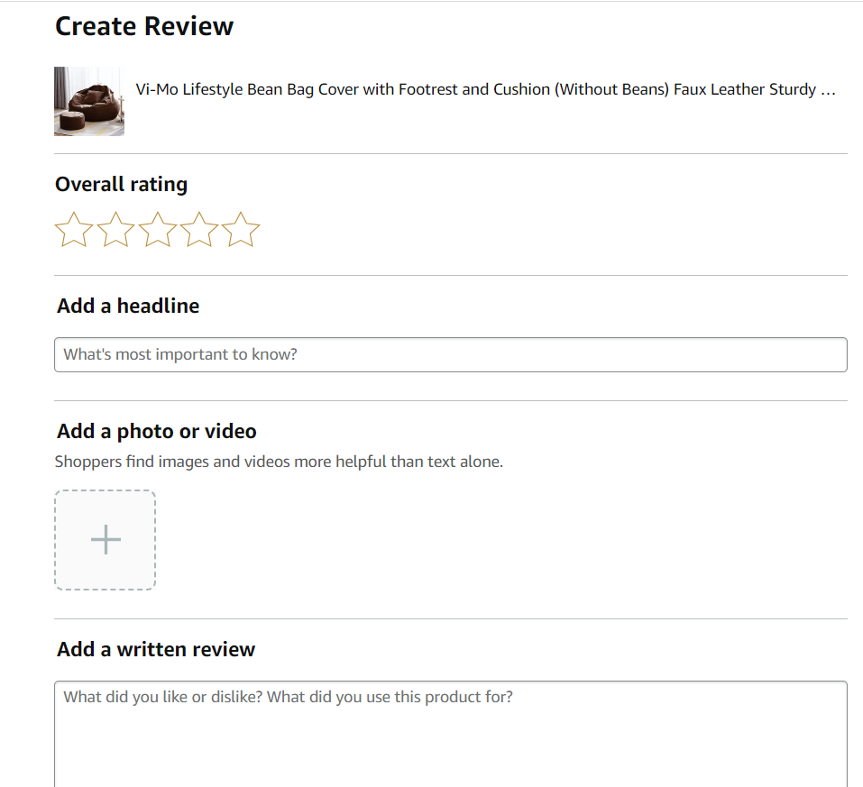The height and width of the screenshot is (787, 863).
Task: Click the plus icon to add a photo
Action: click(105, 539)
